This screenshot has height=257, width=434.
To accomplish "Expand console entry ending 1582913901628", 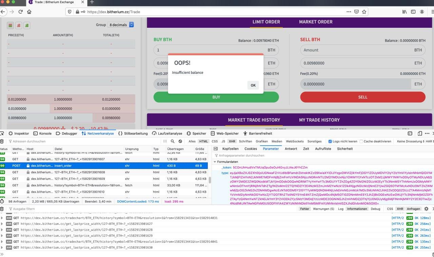I will (x=2, y=230).
